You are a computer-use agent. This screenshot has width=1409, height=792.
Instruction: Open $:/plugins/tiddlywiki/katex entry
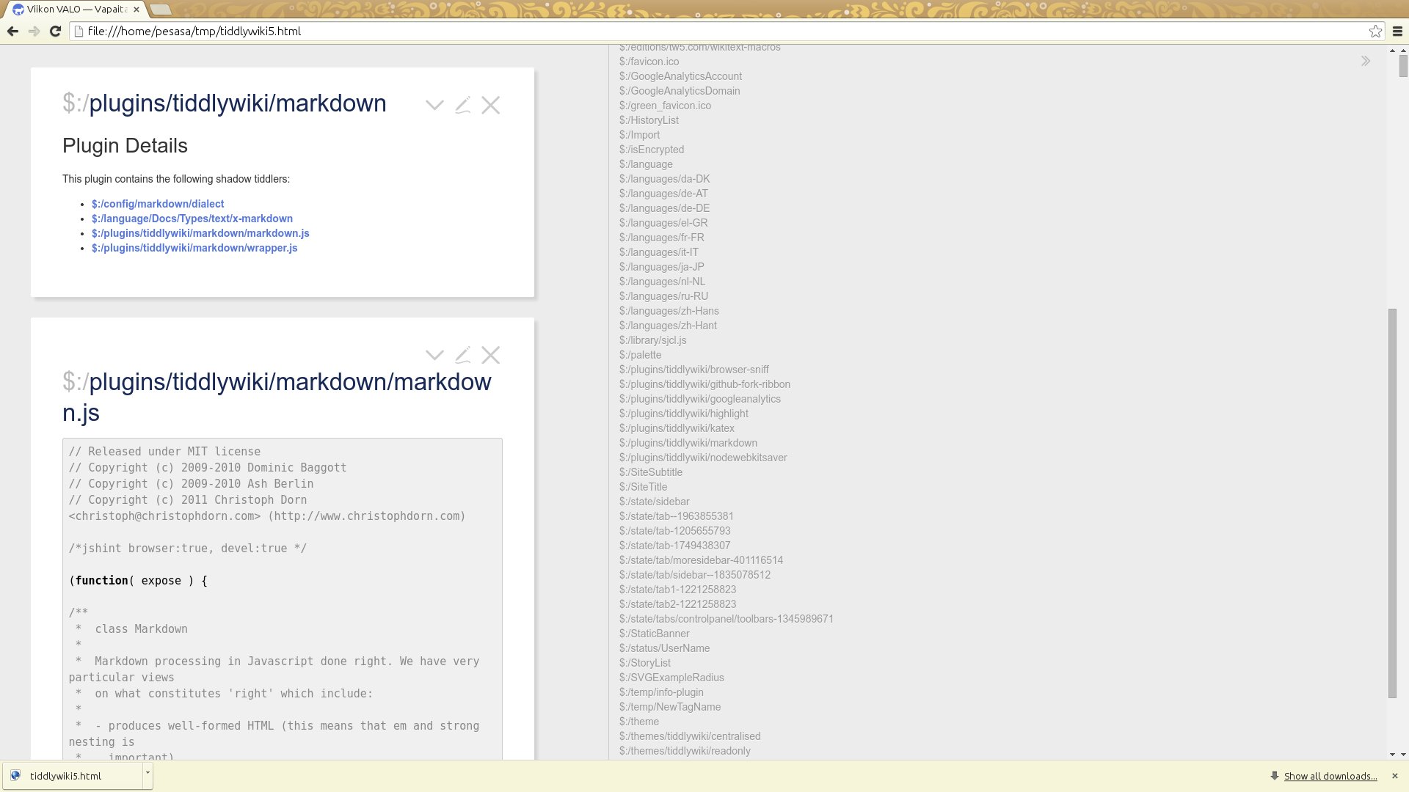tap(677, 428)
